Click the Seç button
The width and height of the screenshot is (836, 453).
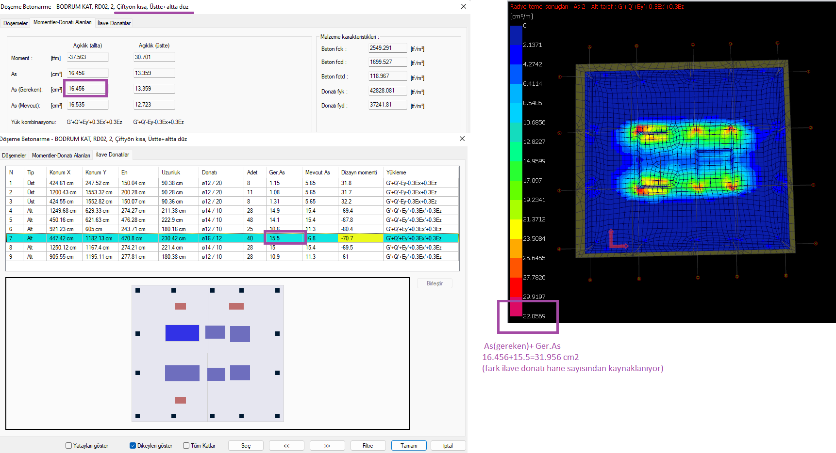pos(246,446)
